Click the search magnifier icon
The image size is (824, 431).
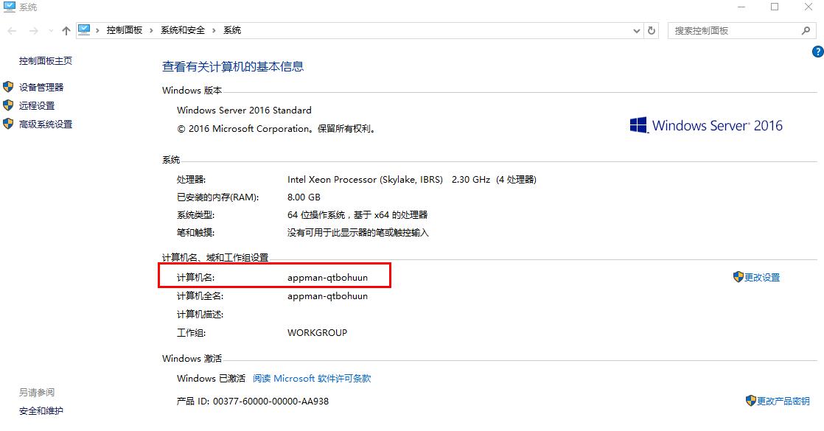[806, 30]
